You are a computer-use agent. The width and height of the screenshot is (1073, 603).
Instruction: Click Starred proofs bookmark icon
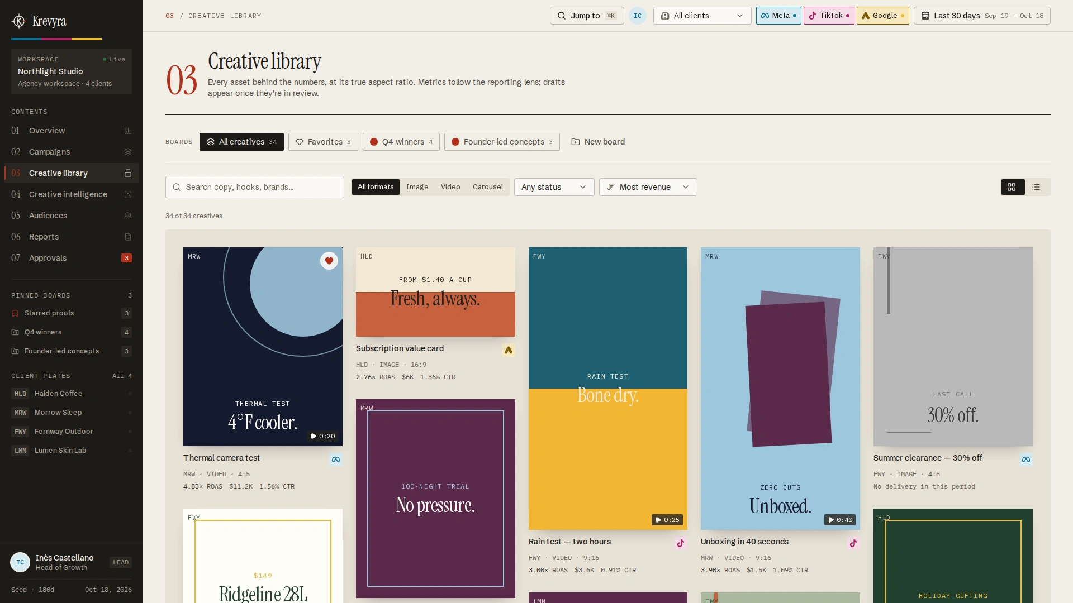coord(15,313)
